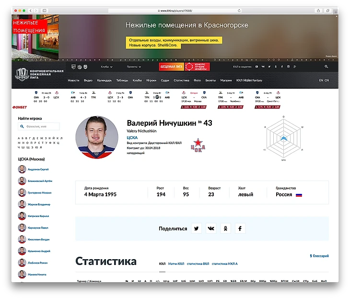Click the site search magnifier icon
The width and height of the screenshot is (350, 299).
click(327, 67)
